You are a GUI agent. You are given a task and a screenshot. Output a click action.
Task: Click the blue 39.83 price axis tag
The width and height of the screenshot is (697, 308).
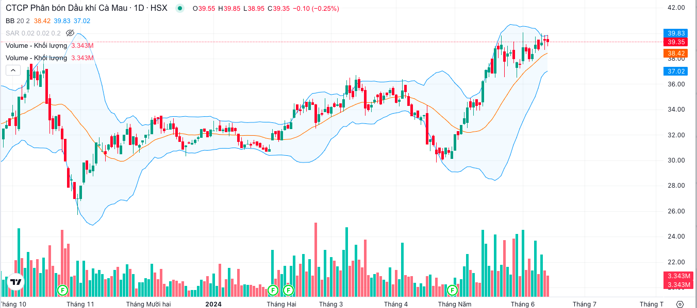click(x=676, y=33)
